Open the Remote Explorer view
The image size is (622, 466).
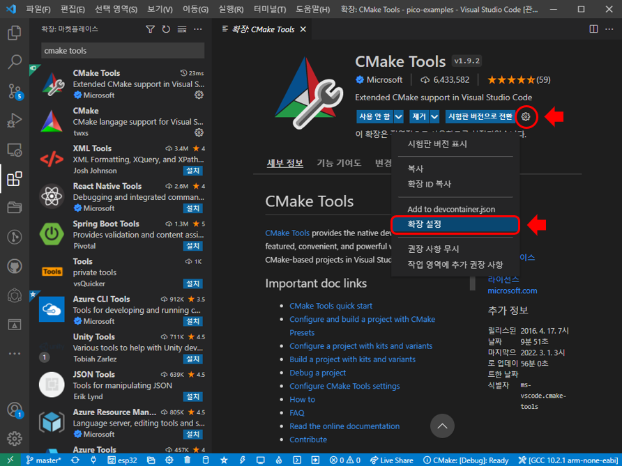click(x=14, y=150)
